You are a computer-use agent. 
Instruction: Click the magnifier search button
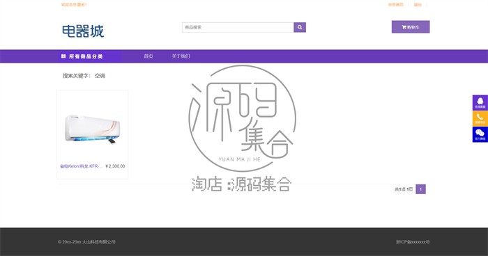click(x=300, y=27)
